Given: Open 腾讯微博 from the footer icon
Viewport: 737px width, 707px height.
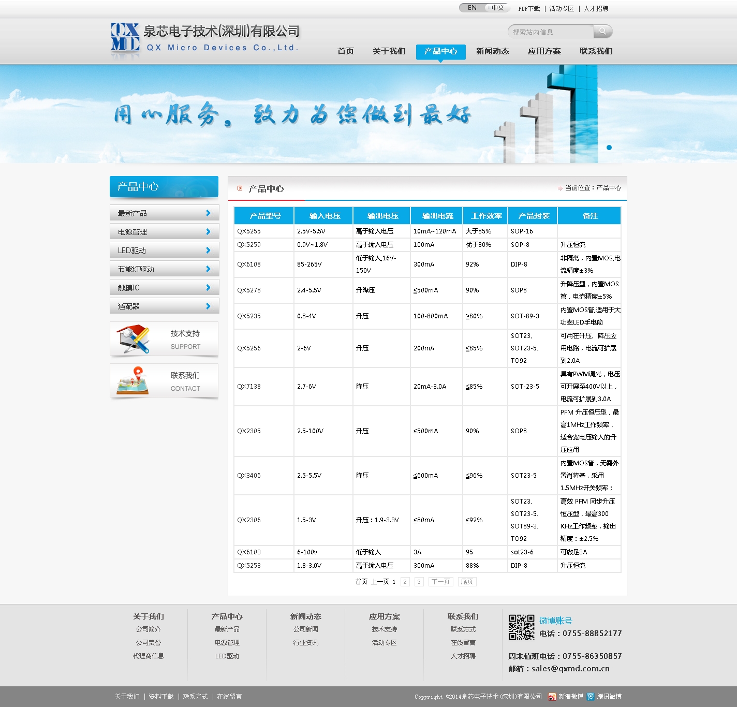Looking at the screenshot, I should 590,697.
